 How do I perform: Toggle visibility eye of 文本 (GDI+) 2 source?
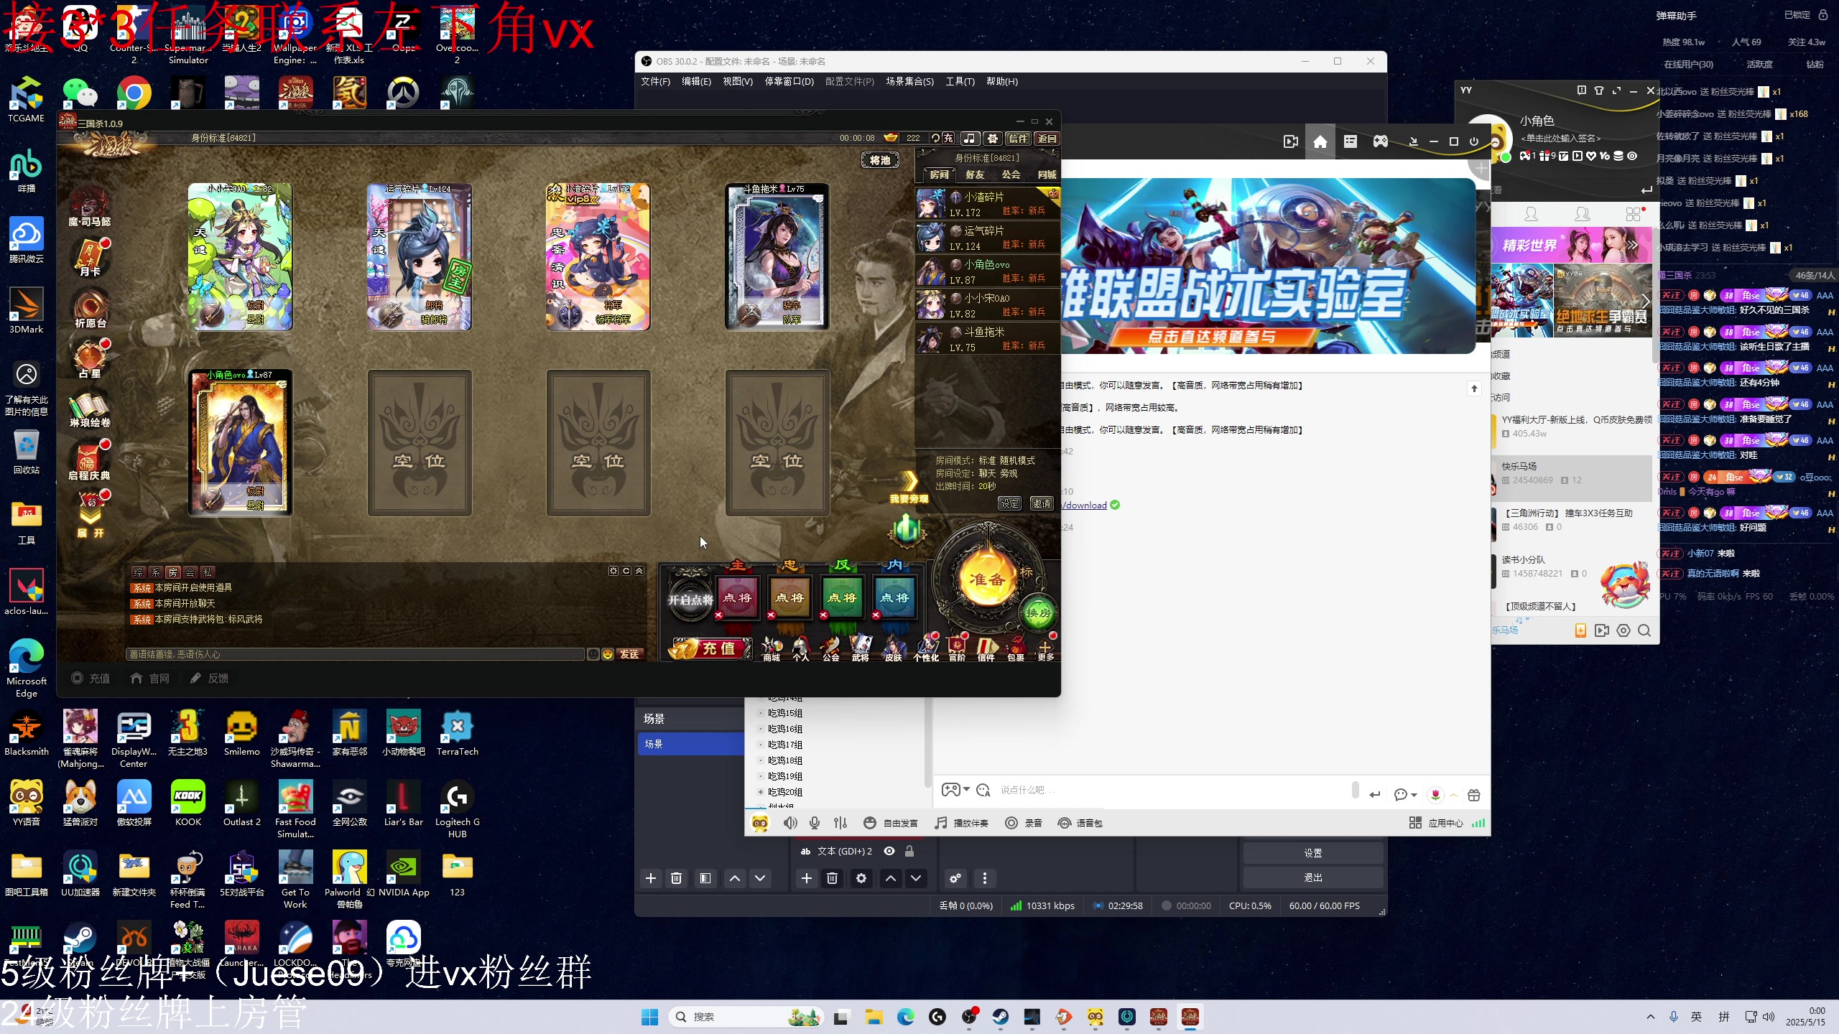point(889,851)
